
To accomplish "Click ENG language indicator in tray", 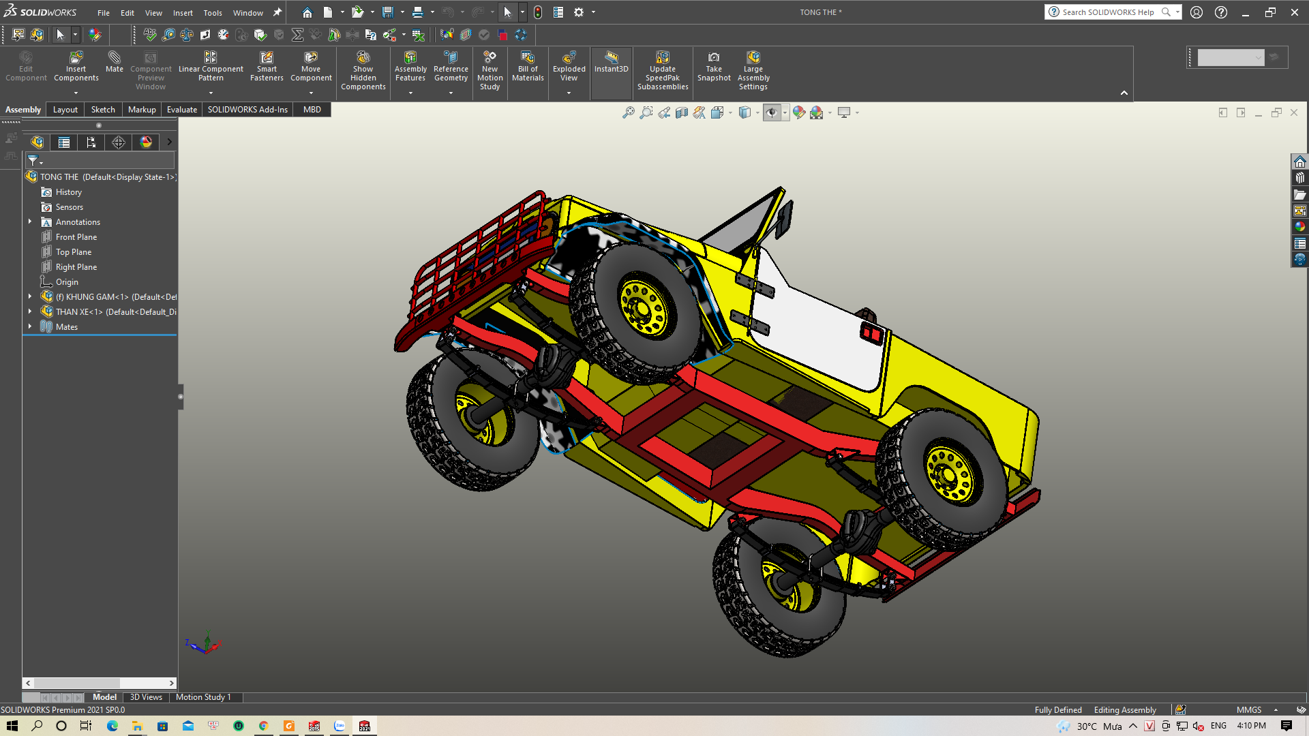I will (x=1218, y=726).
